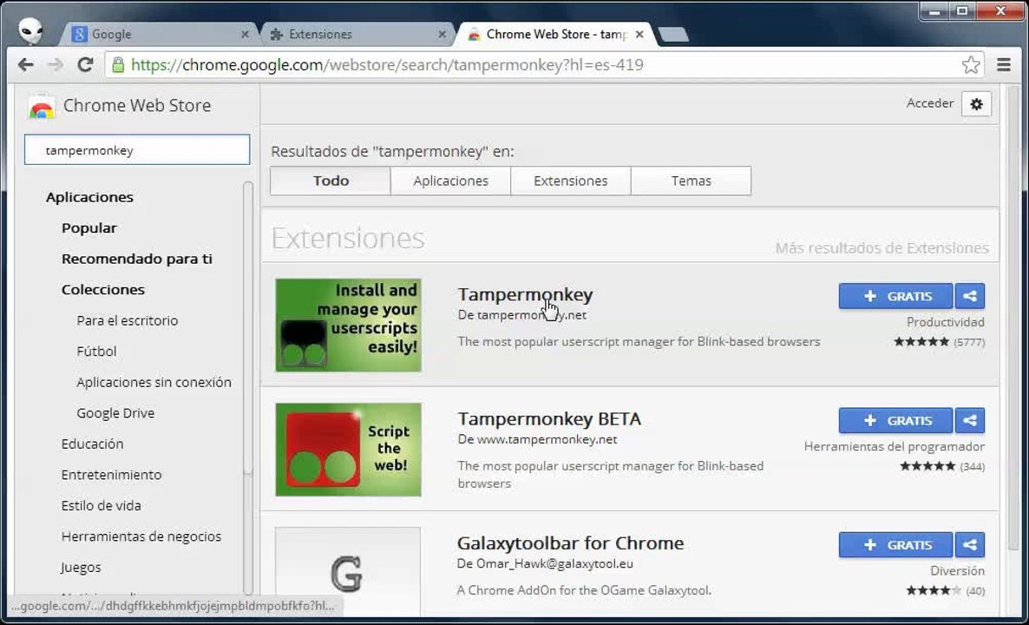The image size is (1029, 625).
Task: Select the Todo results filter
Action: click(331, 181)
